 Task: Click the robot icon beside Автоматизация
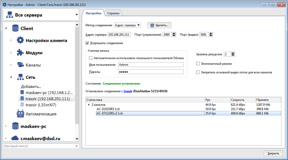20,114
